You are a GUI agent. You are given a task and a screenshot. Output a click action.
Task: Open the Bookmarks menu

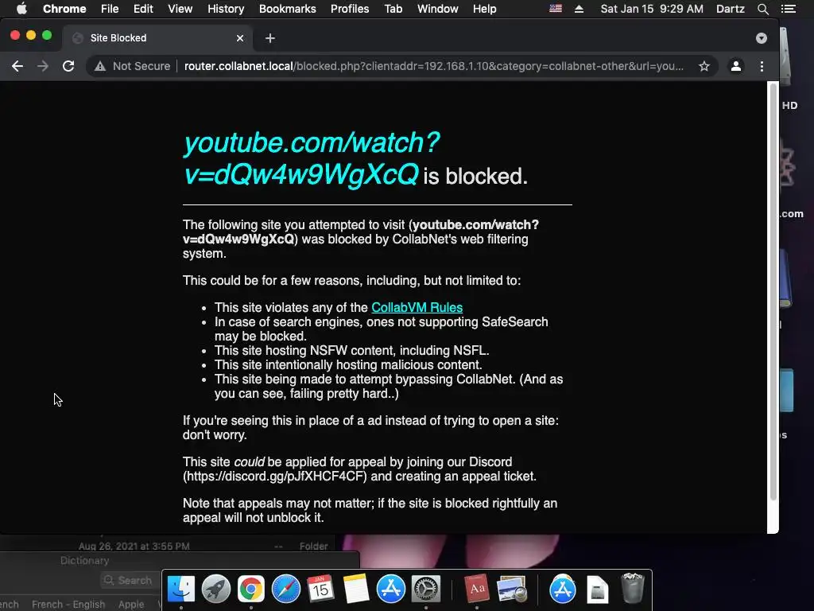coord(287,9)
